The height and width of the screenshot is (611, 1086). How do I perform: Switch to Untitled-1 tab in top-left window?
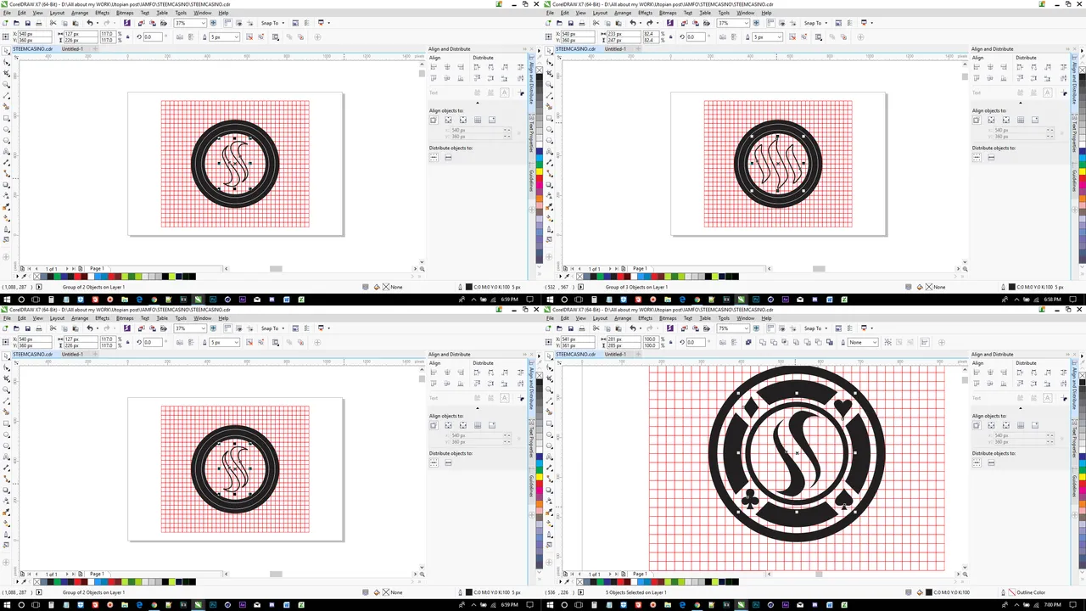[72, 49]
